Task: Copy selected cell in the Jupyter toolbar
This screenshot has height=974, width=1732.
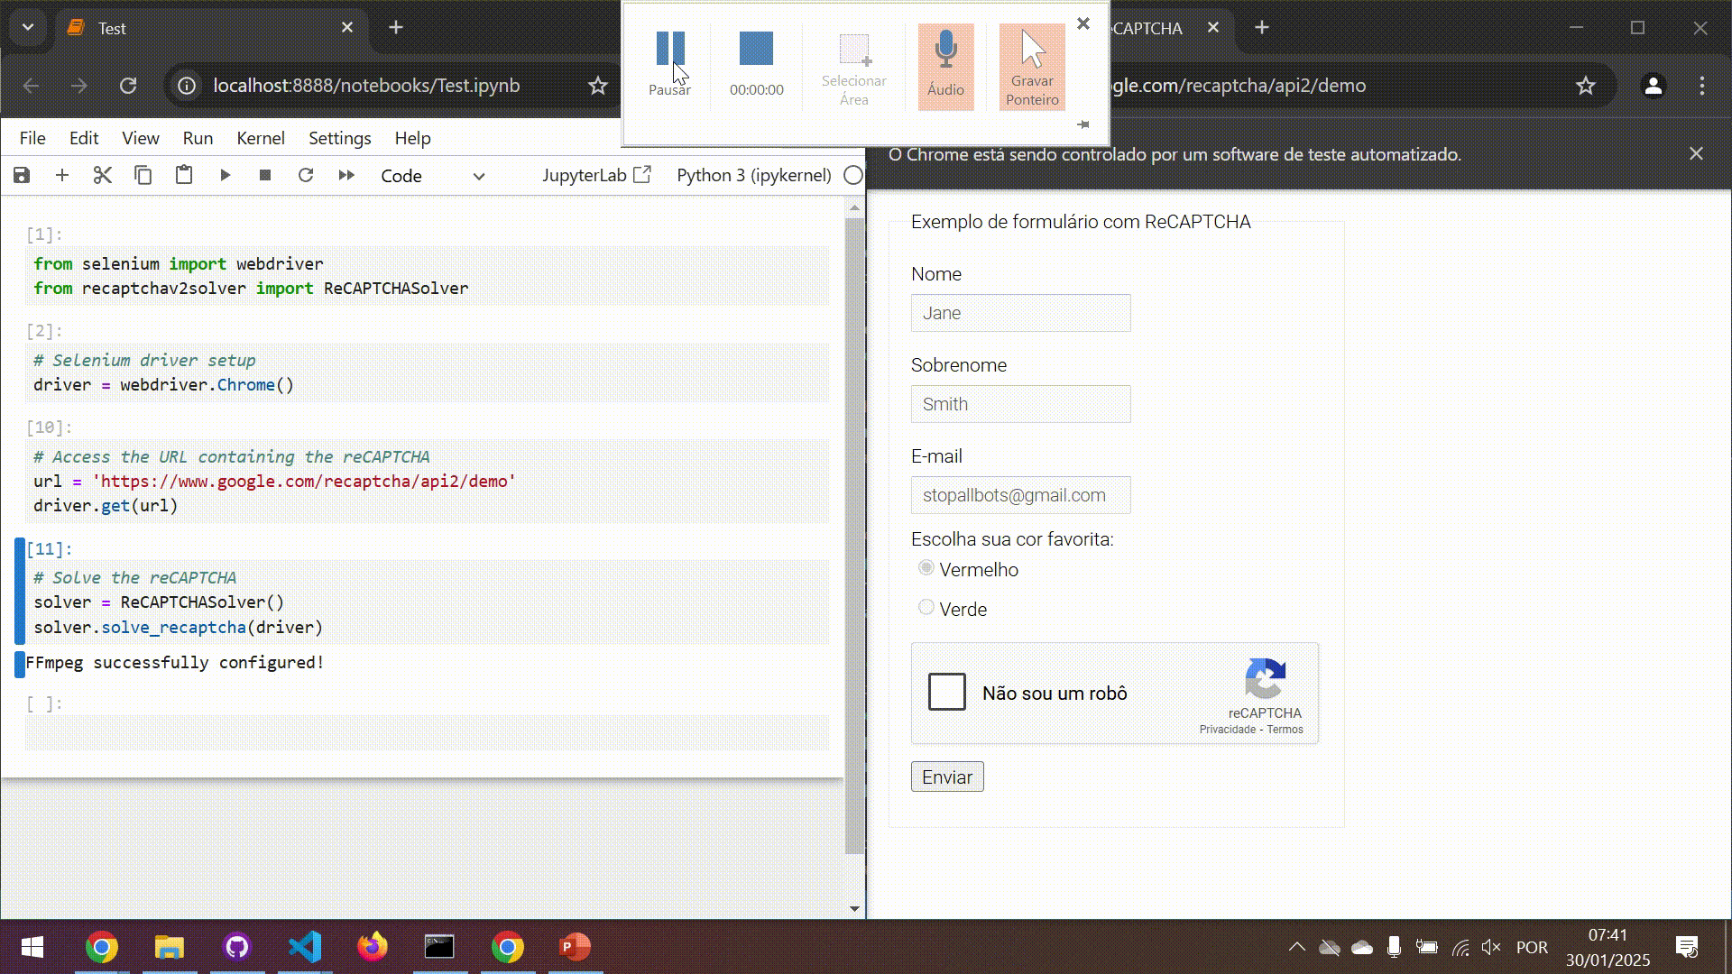Action: 143,175
